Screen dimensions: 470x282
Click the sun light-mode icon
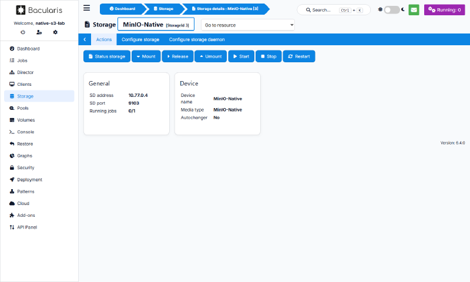(x=380, y=9)
